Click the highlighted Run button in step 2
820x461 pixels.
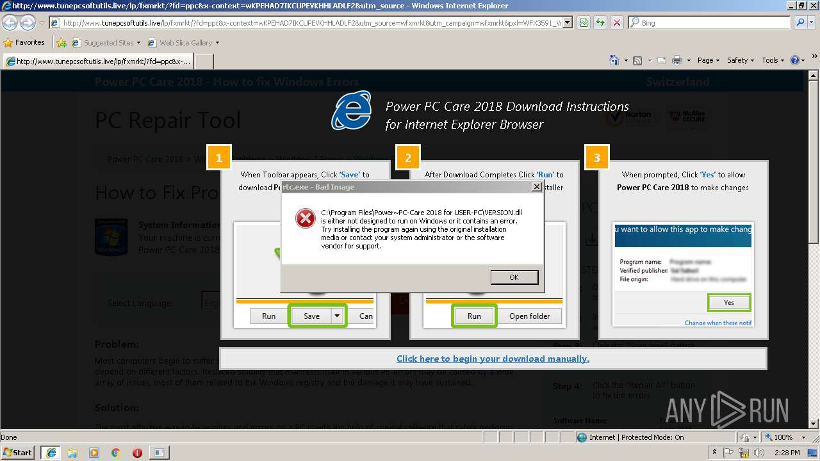[474, 316]
